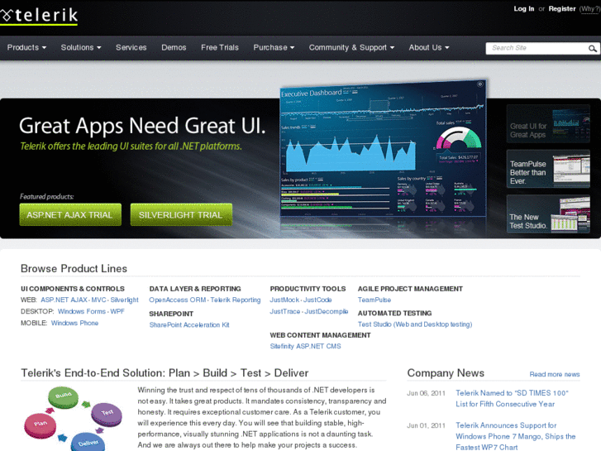Click the ASP.NET AJAX TRIAL button
Viewport: 601px width, 451px height.
pyautogui.click(x=70, y=214)
